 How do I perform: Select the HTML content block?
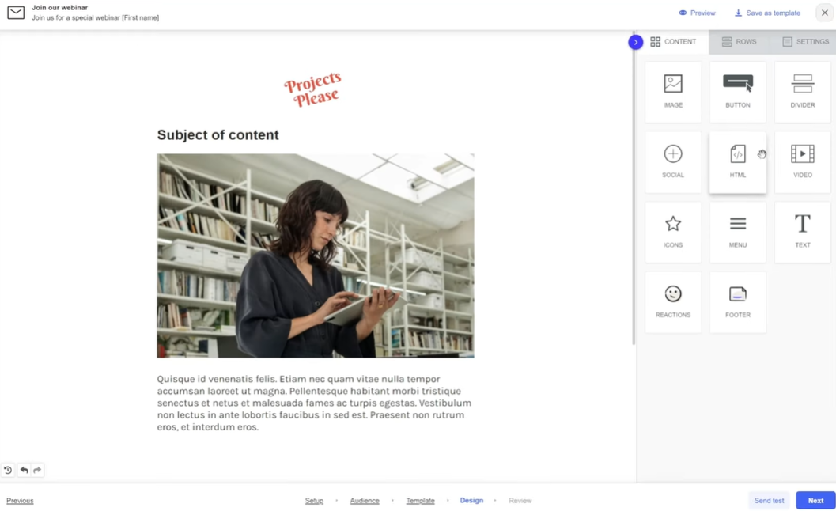[x=737, y=161]
